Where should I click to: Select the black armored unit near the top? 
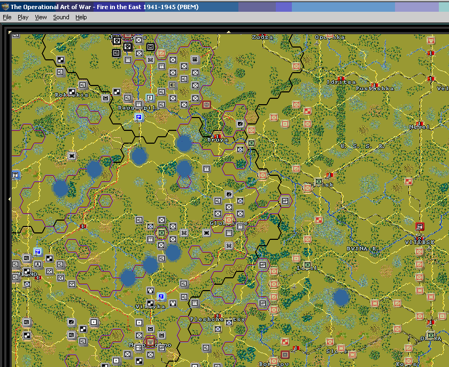point(150,46)
